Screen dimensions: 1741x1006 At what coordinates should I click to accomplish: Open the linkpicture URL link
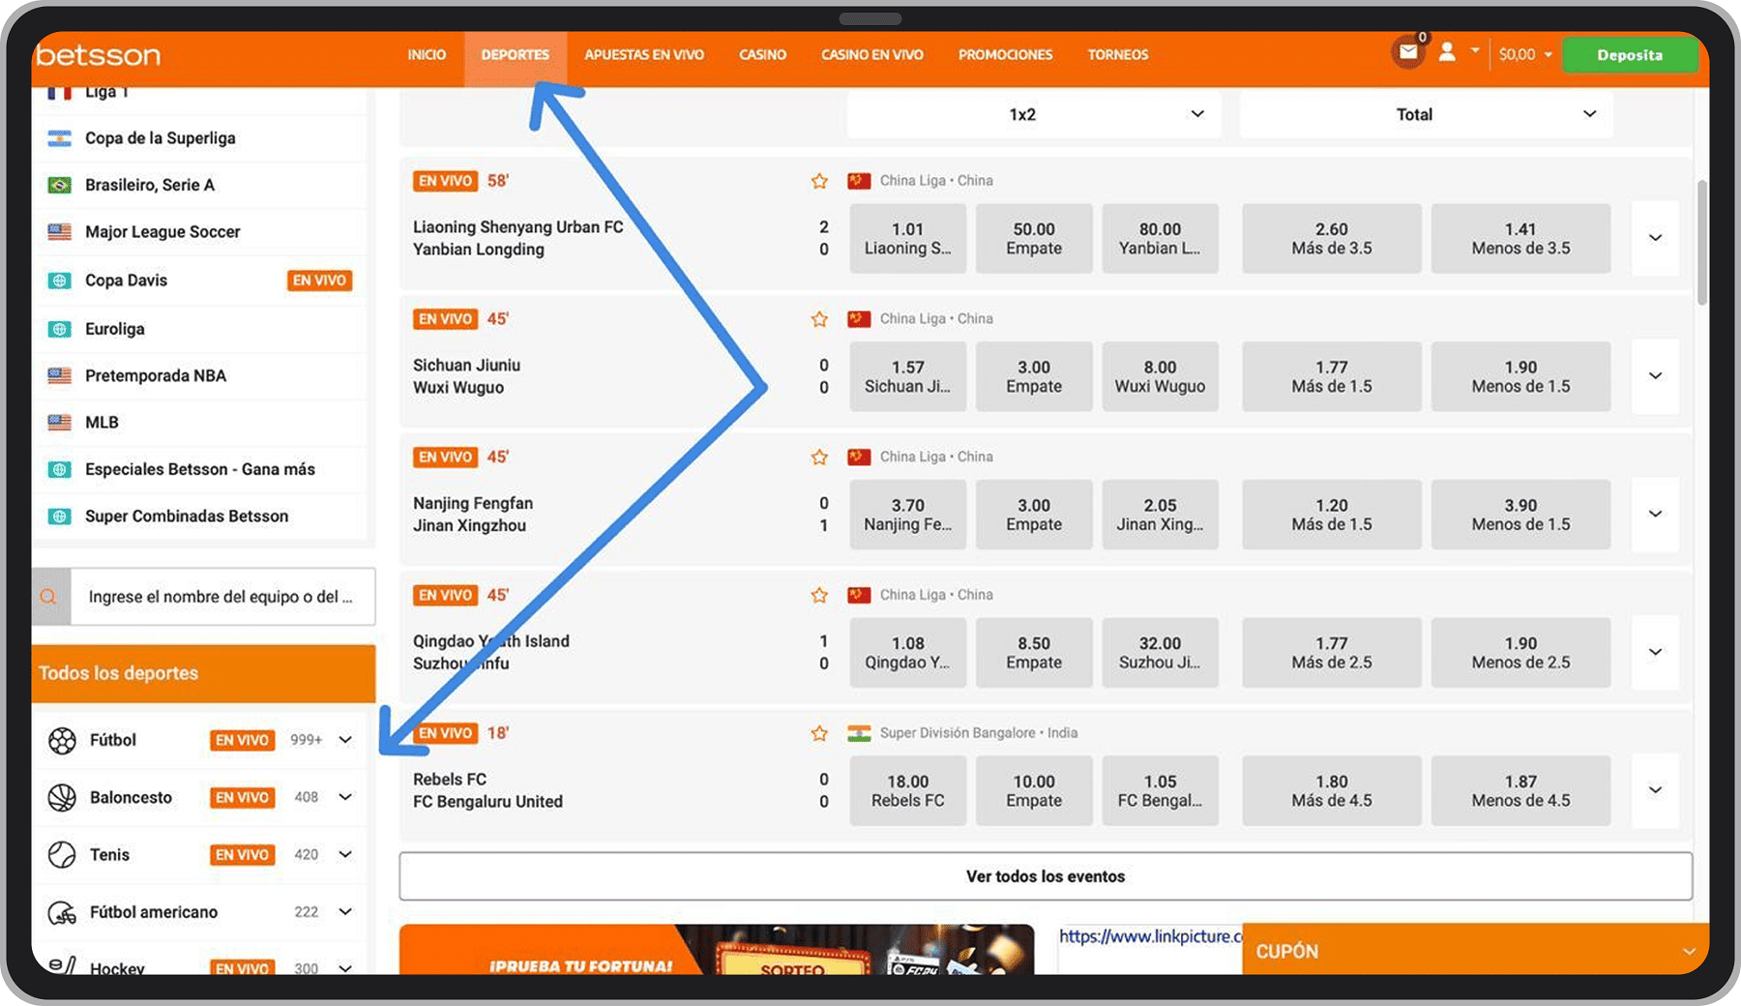(x=1151, y=936)
